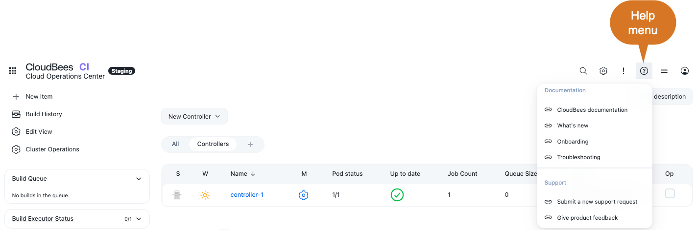The height and width of the screenshot is (230, 696).
Task: Open the New Controller dropdown
Action: coord(194,116)
